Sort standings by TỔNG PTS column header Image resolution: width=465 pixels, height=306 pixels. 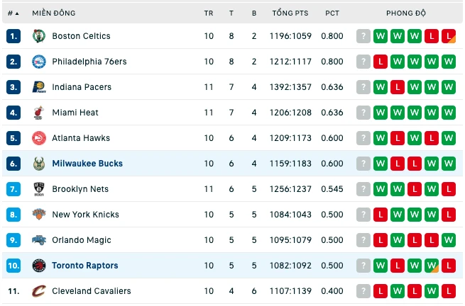(x=290, y=13)
